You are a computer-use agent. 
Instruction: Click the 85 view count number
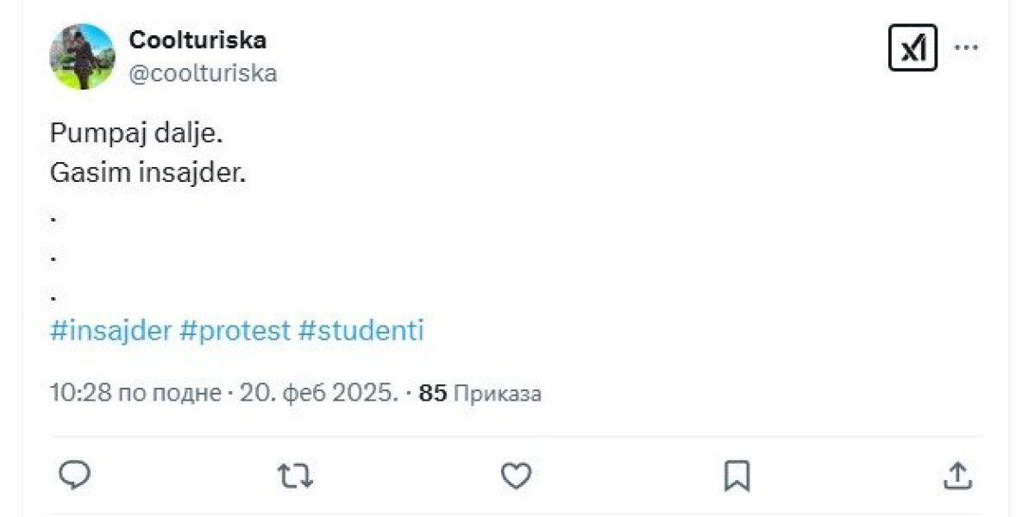(x=432, y=394)
